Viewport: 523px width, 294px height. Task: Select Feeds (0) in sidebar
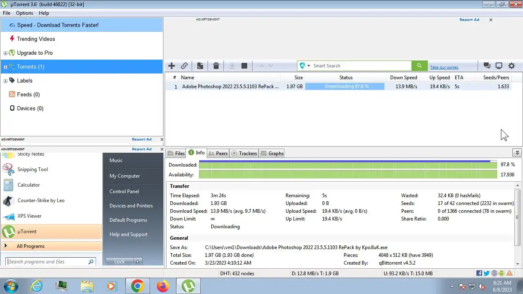point(81,94)
